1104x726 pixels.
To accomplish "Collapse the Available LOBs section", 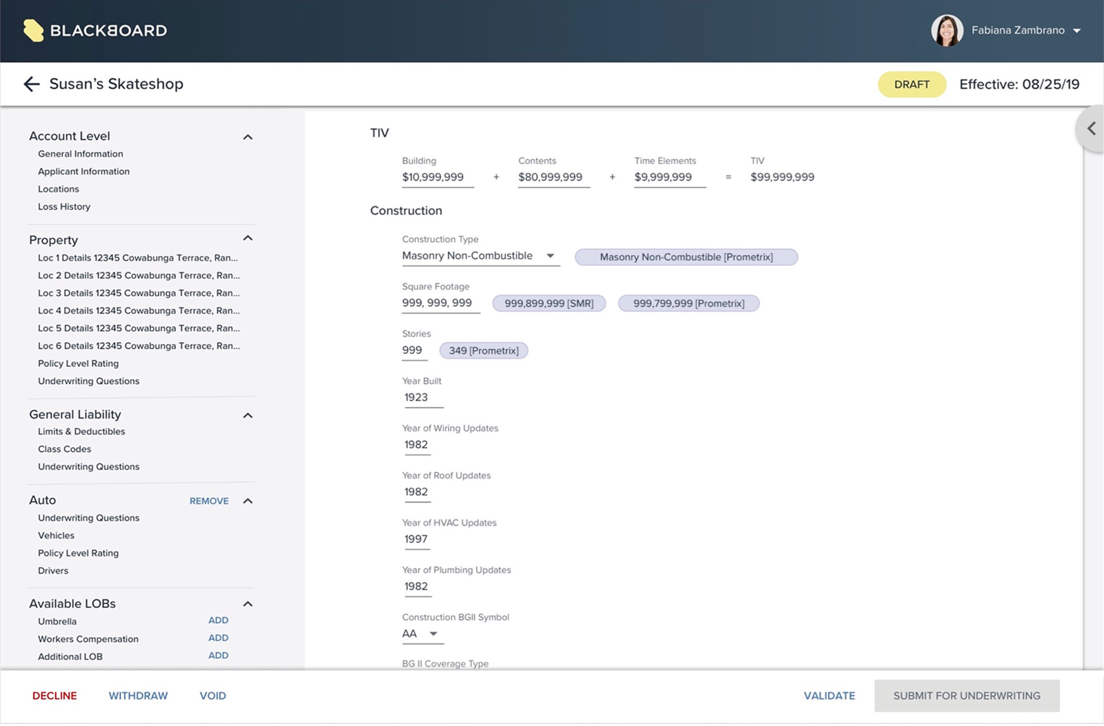I will (248, 603).
